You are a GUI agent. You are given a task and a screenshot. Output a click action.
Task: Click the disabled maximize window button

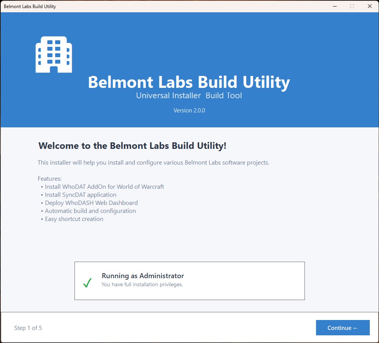pyautogui.click(x=352, y=6)
